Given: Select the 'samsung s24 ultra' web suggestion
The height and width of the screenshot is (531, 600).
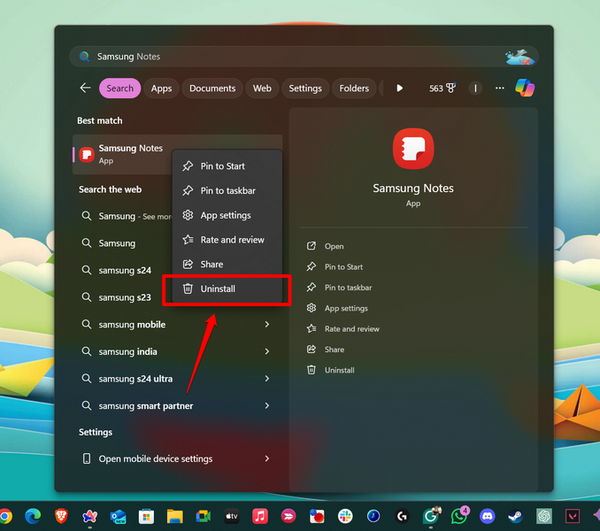Looking at the screenshot, I should pos(135,379).
